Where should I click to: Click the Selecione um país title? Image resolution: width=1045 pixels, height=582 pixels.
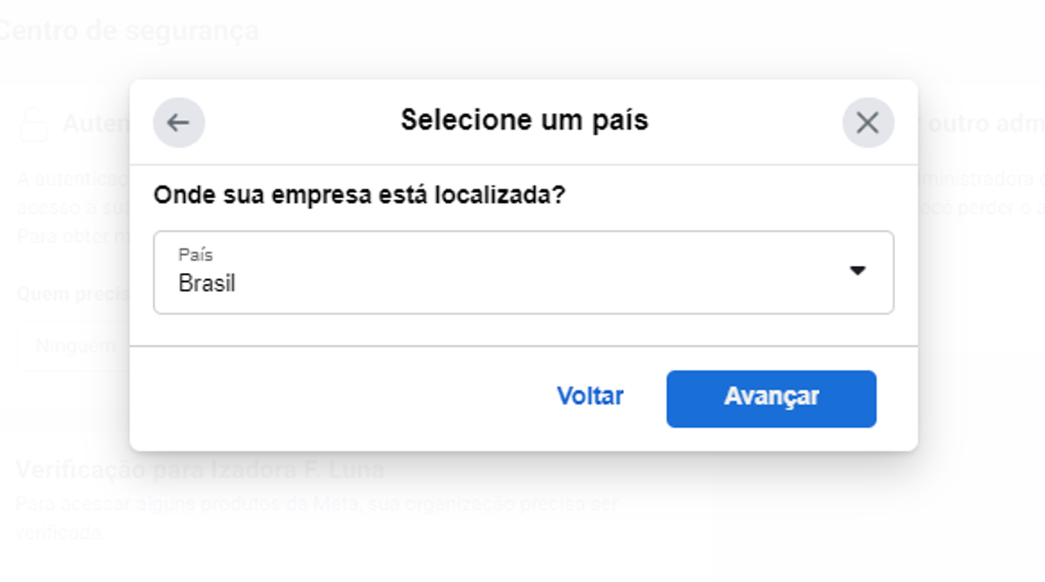pyautogui.click(x=523, y=121)
